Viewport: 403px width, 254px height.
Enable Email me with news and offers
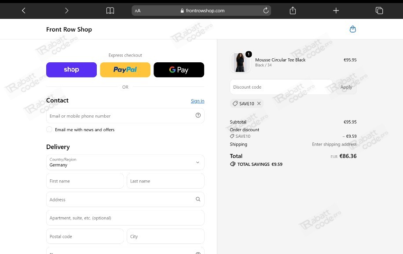pyautogui.click(x=49, y=129)
